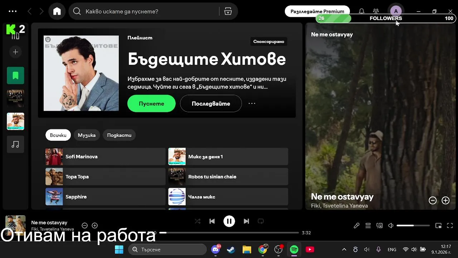This screenshot has height=258, width=458.
Task: Click 'Разгледайте Premium' button
Action: point(317,11)
